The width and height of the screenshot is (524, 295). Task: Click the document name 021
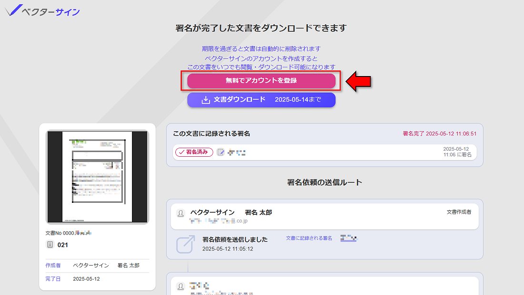[x=62, y=245]
